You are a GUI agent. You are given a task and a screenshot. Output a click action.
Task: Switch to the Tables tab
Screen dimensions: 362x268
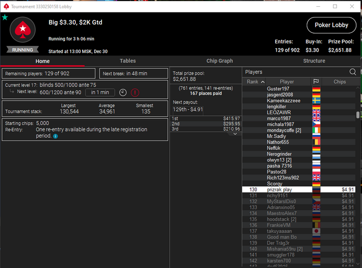[x=128, y=61]
